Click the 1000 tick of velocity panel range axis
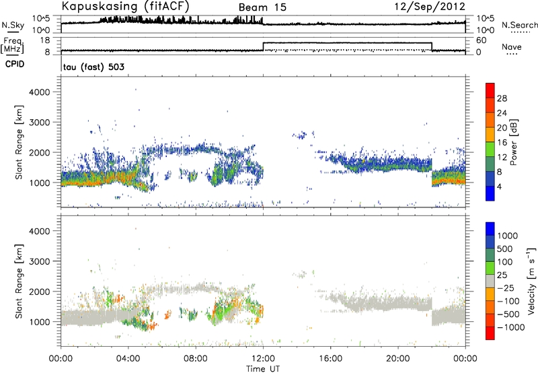538x373 pixels. click(40, 322)
